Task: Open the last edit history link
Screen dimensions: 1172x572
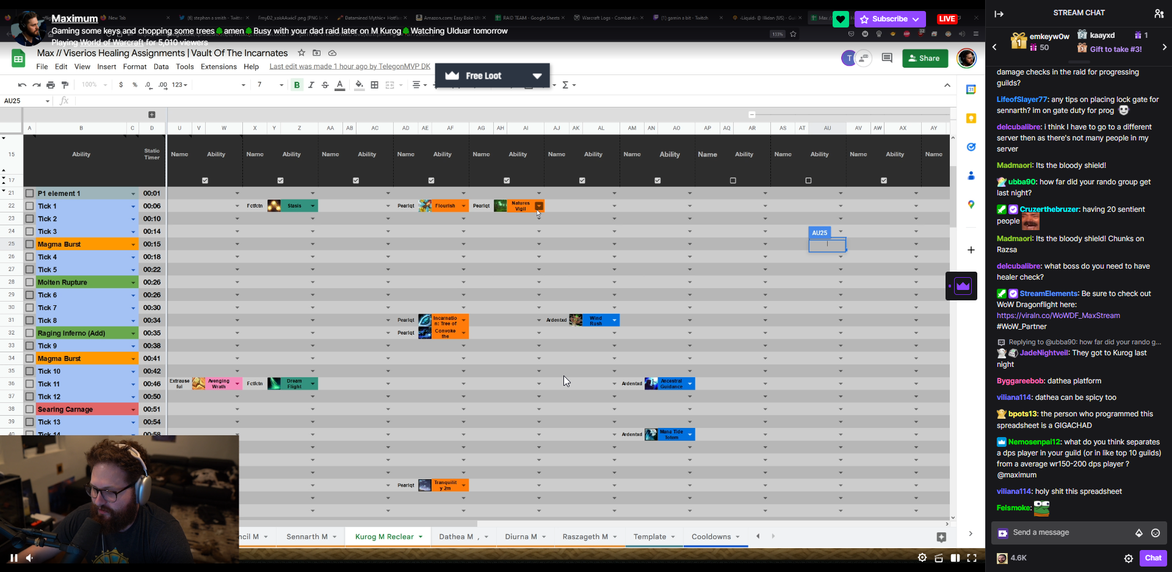Action: pyautogui.click(x=350, y=67)
